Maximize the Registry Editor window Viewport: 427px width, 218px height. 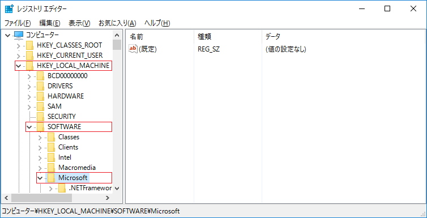point(387,8)
